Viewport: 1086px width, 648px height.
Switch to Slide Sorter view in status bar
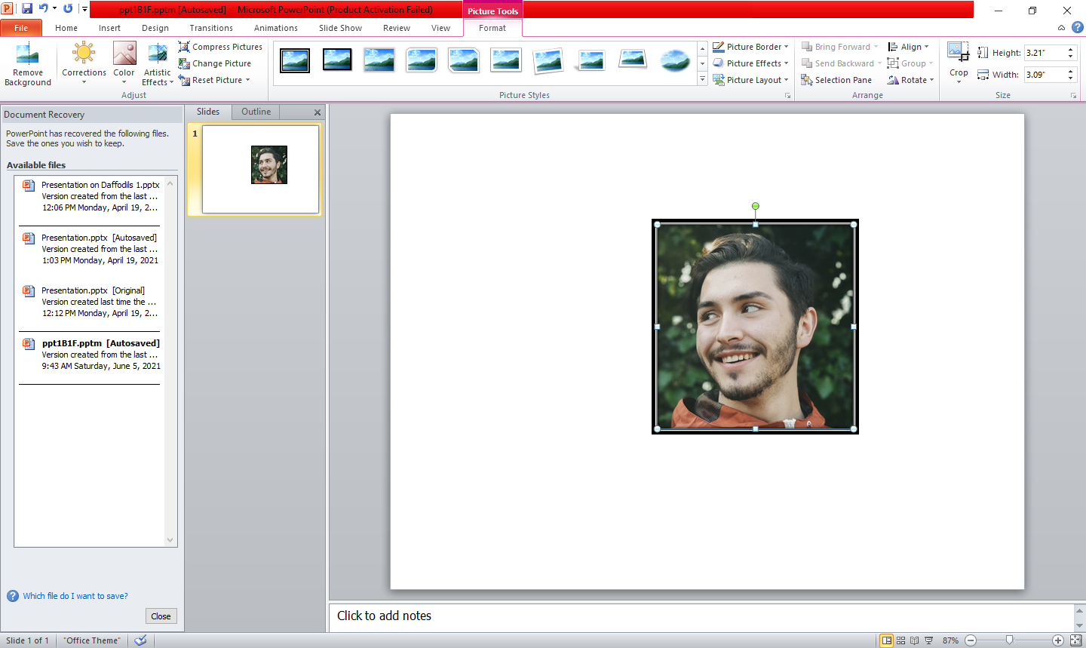click(x=900, y=640)
